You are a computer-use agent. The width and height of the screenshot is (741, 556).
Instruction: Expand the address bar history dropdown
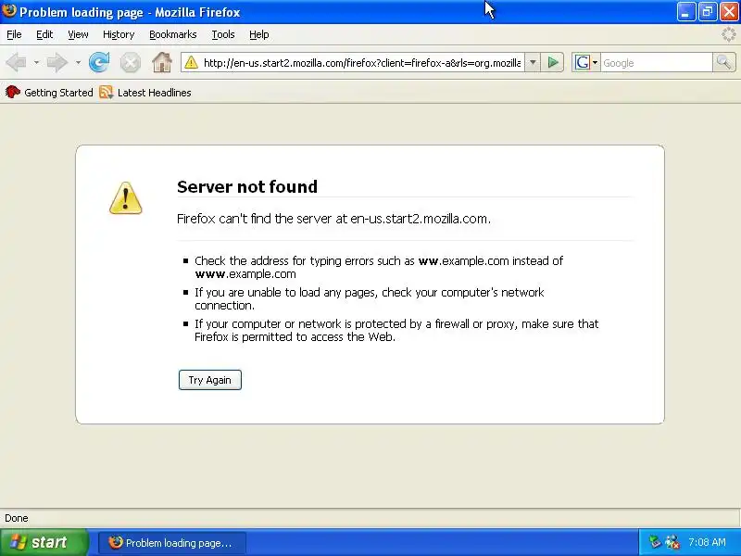tap(533, 62)
